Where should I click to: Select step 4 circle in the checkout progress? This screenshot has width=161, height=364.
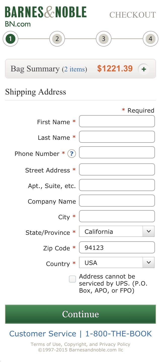pyautogui.click(x=150, y=39)
